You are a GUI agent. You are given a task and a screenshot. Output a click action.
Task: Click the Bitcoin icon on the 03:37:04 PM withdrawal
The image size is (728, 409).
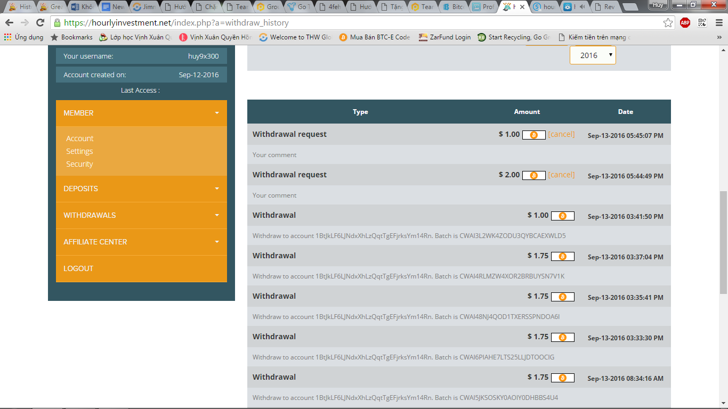[563, 257]
